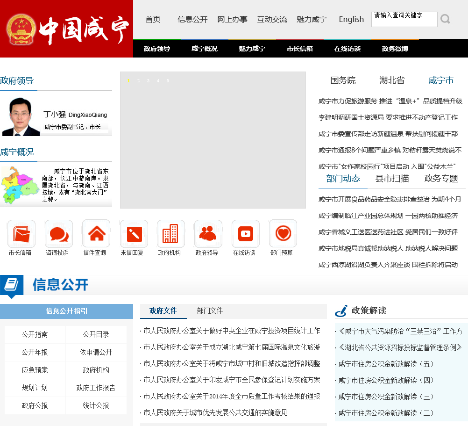Open the 政府领导 people icon
The image size is (468, 426).
point(208,234)
